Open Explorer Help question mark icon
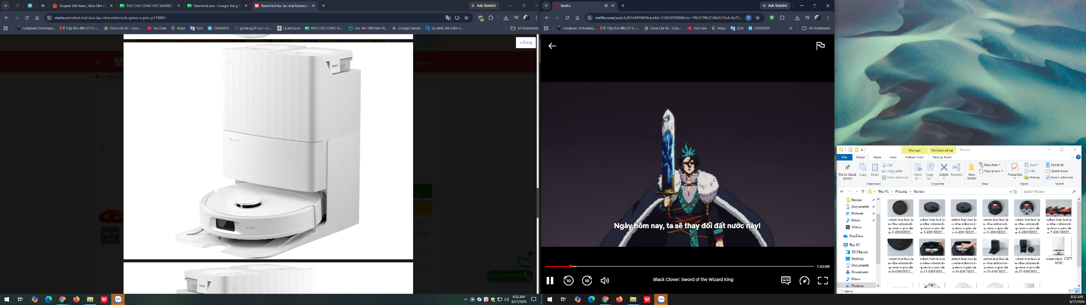 [1079, 157]
